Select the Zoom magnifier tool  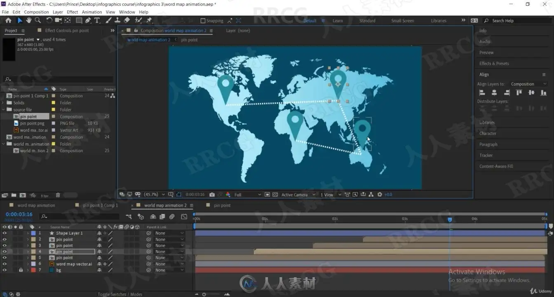pos(38,20)
